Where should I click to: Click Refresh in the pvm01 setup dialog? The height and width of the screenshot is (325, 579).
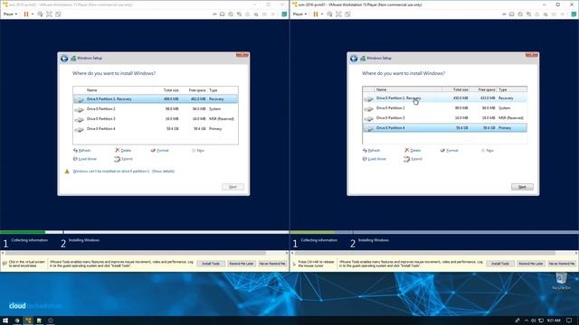click(x=371, y=151)
